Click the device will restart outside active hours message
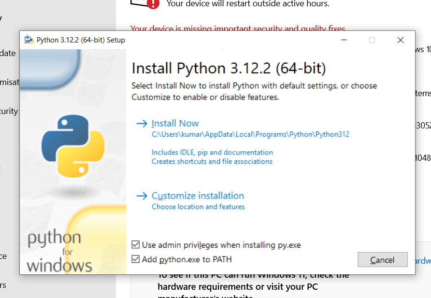Image resolution: width=431 pixels, height=298 pixels. point(247,4)
